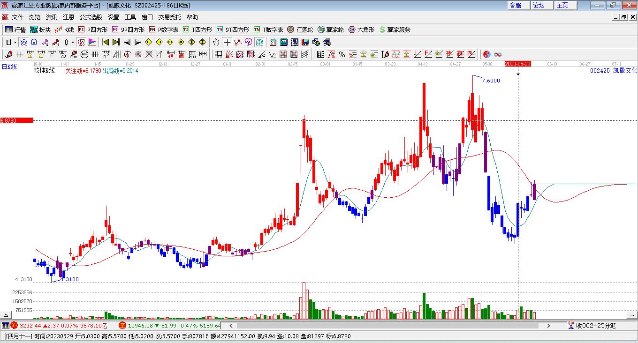Click the yin-yang Taiji icon
This screenshot has height=343, width=638.
coord(487,54)
